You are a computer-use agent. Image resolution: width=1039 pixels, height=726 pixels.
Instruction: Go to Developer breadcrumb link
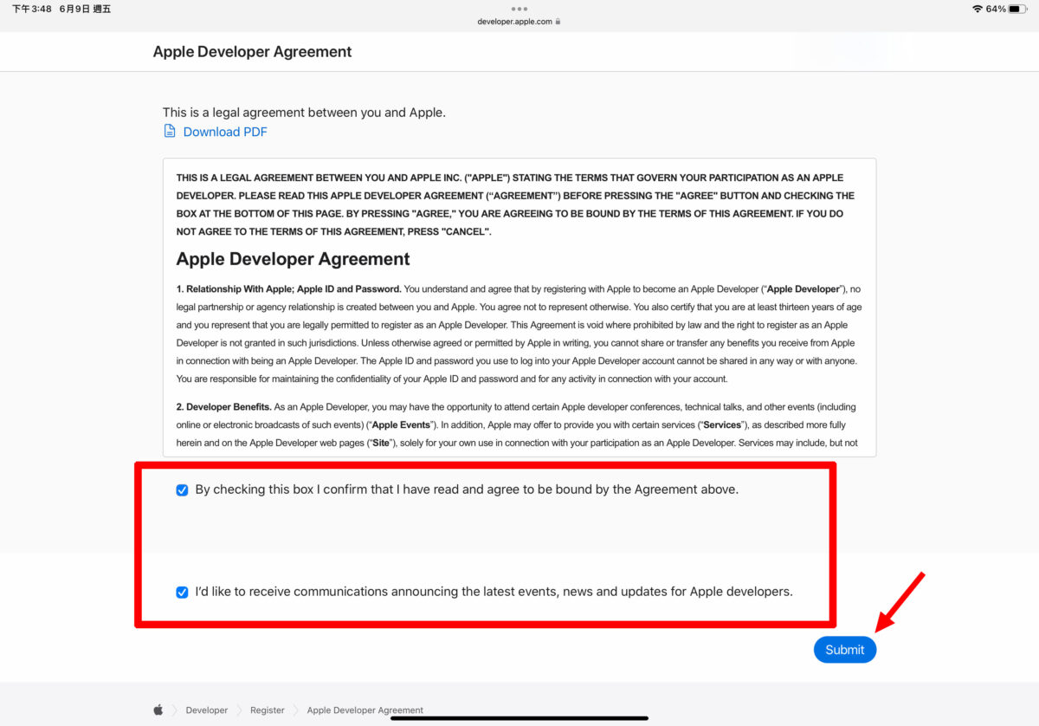(207, 710)
